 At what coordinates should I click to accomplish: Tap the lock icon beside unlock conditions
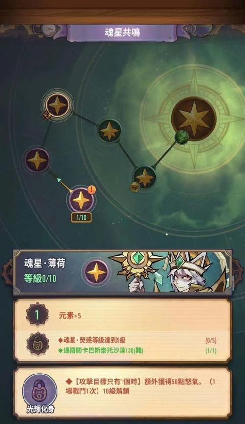coord(38,345)
